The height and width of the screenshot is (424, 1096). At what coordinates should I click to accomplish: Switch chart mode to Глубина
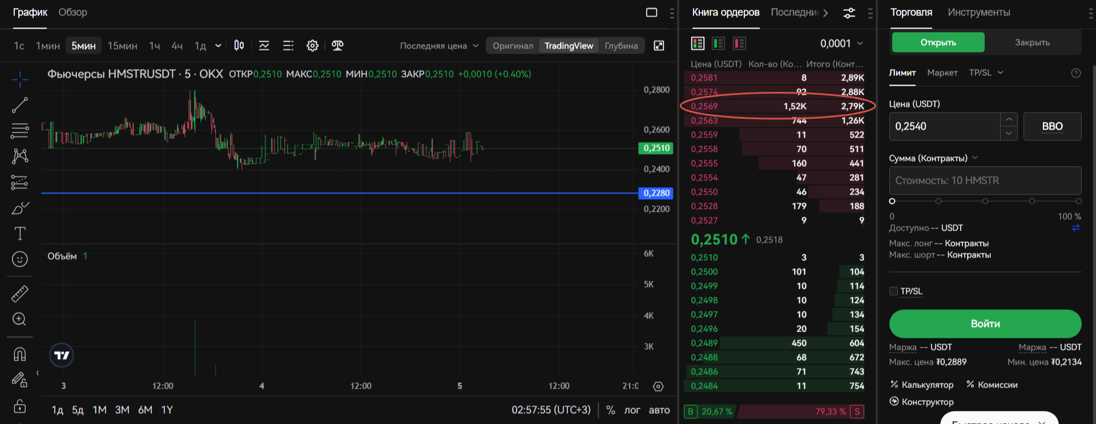[621, 46]
